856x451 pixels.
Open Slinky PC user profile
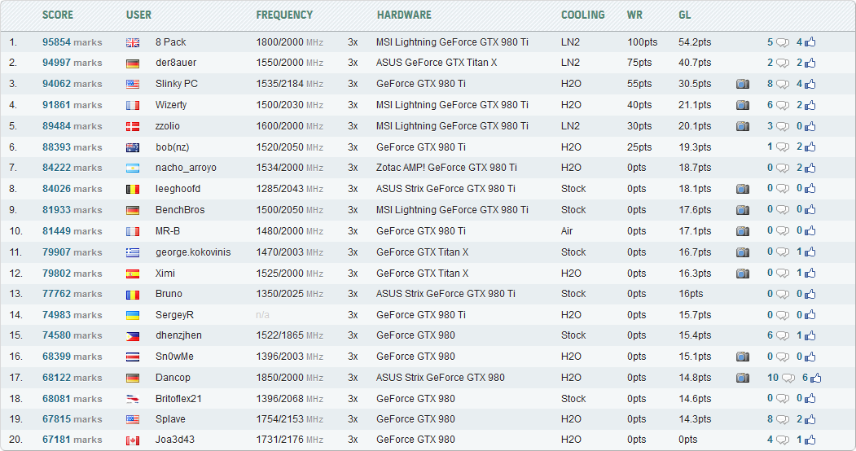pyautogui.click(x=177, y=84)
